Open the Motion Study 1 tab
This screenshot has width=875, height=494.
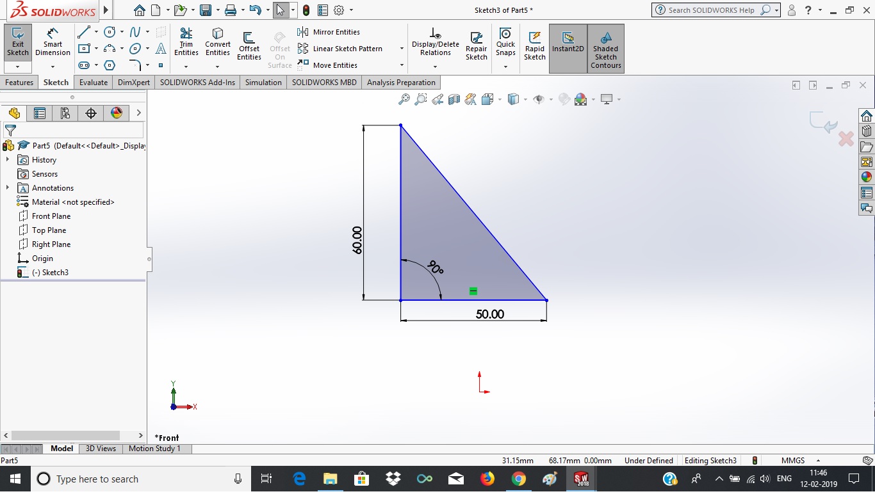click(x=154, y=449)
